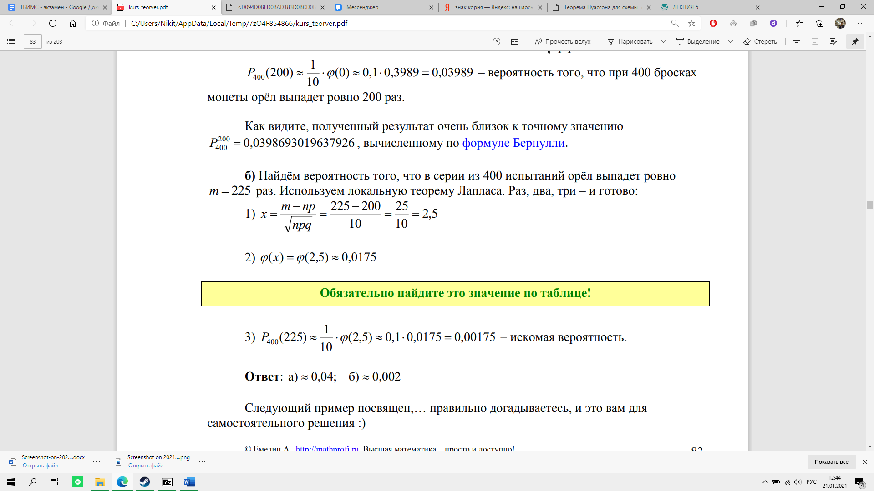Toggle fit to page width
The width and height of the screenshot is (874, 491).
pyautogui.click(x=515, y=41)
